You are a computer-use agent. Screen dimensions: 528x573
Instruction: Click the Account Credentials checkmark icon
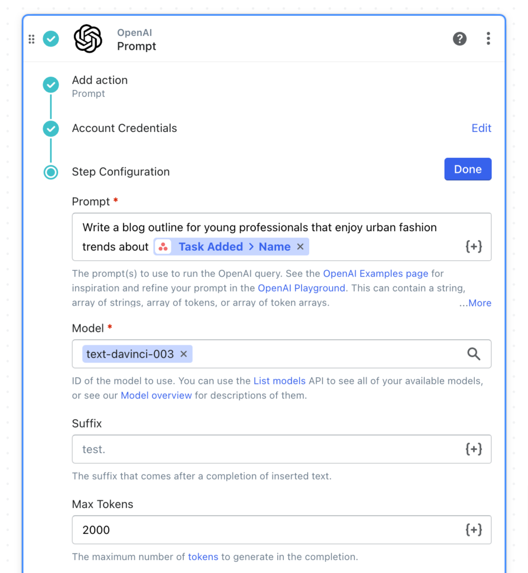pyautogui.click(x=50, y=128)
